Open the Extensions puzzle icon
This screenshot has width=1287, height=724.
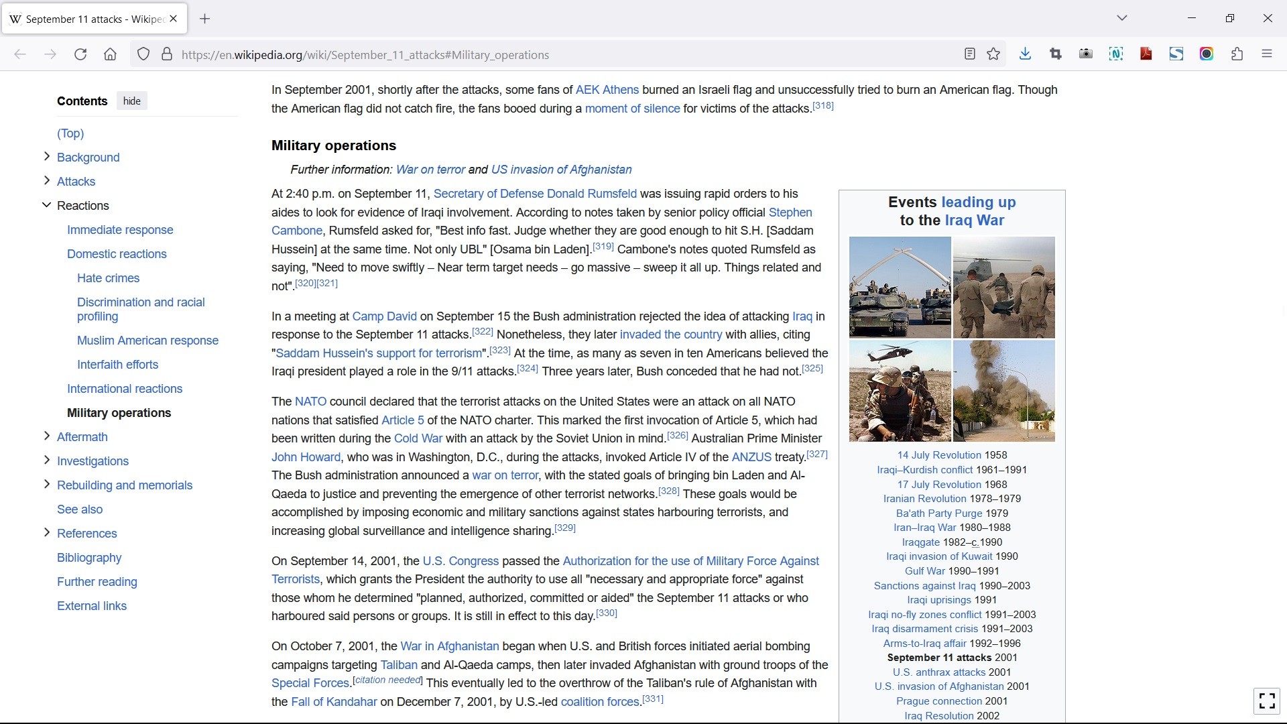pyautogui.click(x=1237, y=54)
